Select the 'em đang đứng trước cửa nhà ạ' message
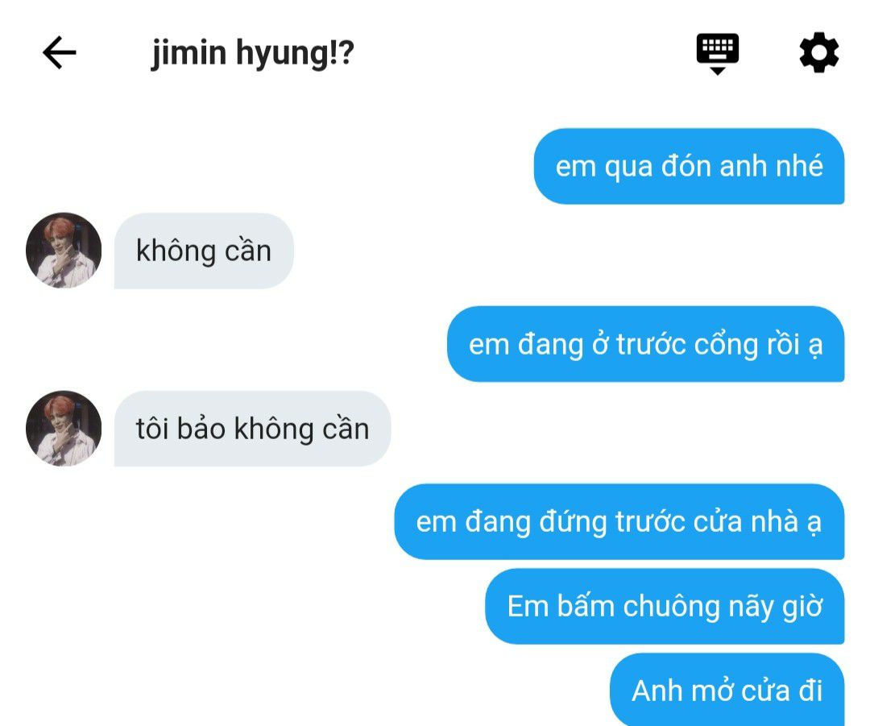 coord(619,522)
